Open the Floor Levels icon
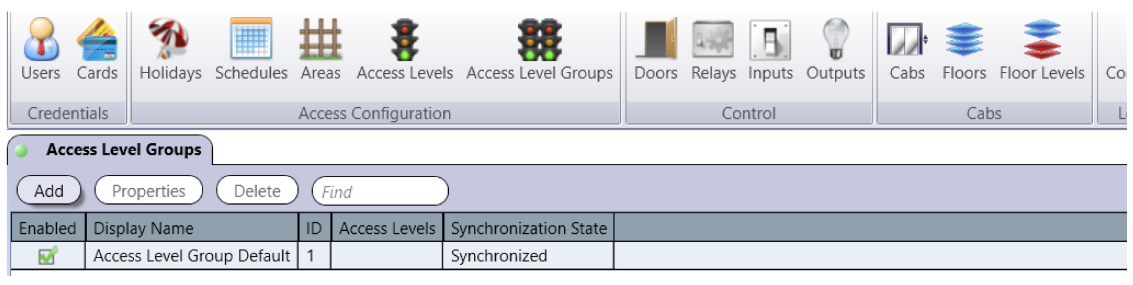This screenshot has width=1133, height=285. click(1042, 40)
